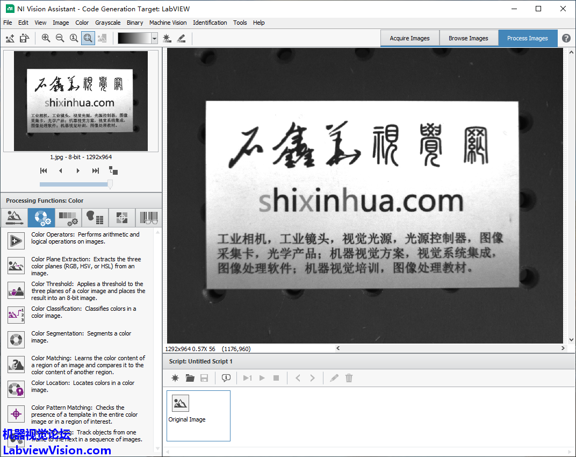Select the Image processing functions tab
Image resolution: width=576 pixels, height=457 pixels.
(15, 217)
